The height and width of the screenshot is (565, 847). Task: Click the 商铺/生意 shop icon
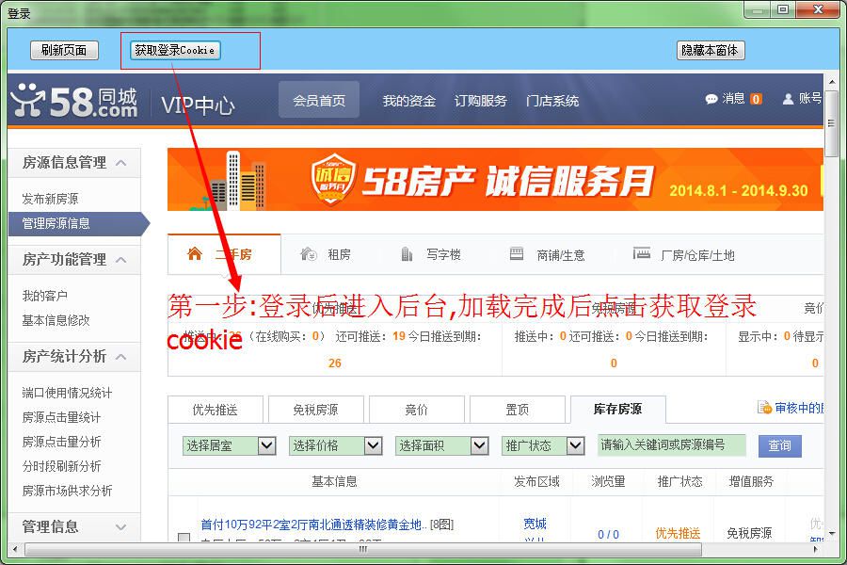[x=517, y=253]
